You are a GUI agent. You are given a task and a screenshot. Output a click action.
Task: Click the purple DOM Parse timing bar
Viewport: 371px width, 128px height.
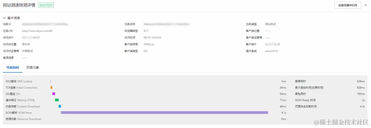tap(164, 113)
